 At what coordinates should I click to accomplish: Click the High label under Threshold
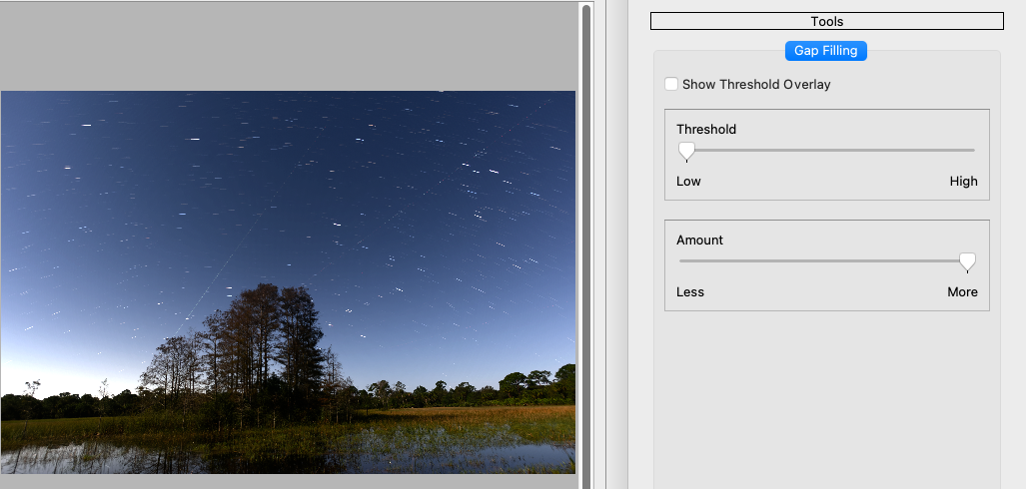click(963, 182)
